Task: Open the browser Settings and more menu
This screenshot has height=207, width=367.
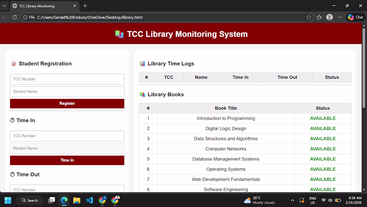Action: 340,17
